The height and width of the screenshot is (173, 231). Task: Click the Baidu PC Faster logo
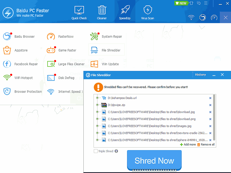(8, 13)
